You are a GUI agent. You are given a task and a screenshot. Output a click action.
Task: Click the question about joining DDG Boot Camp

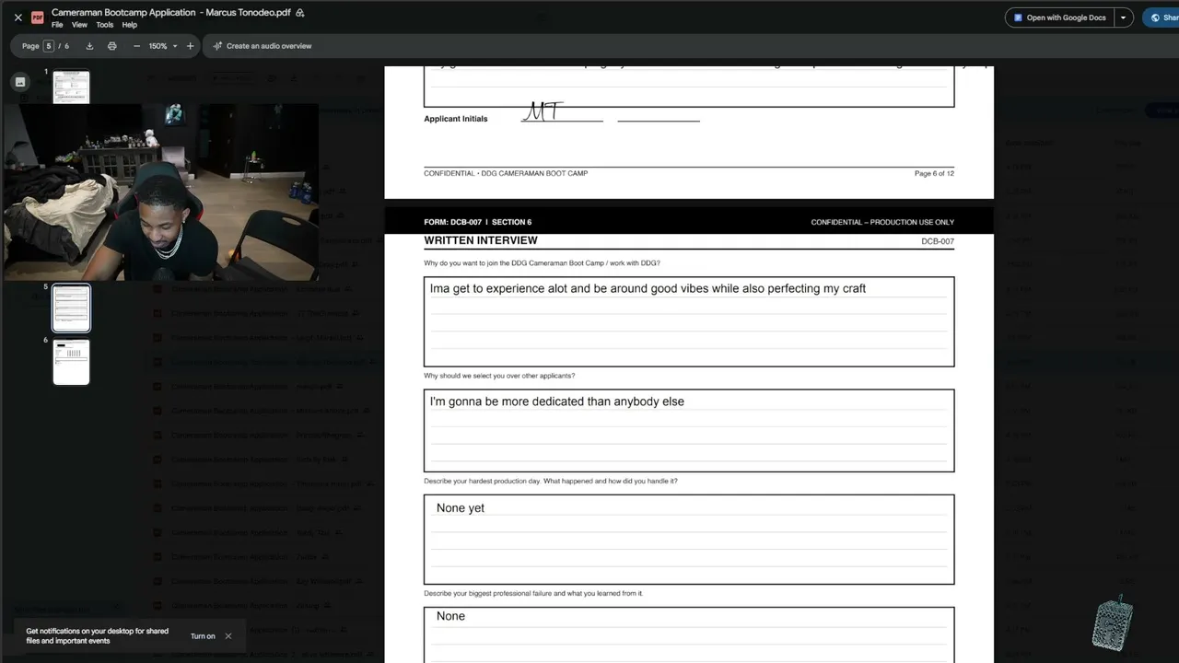pos(542,263)
